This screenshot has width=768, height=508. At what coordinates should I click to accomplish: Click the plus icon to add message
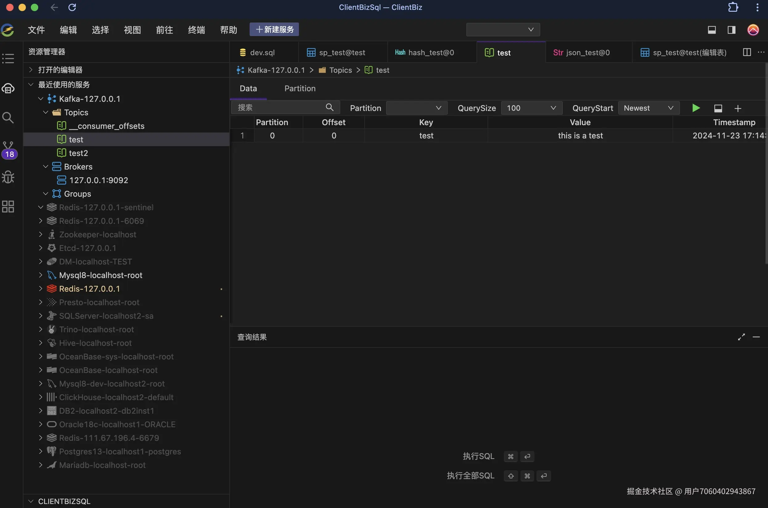point(737,108)
